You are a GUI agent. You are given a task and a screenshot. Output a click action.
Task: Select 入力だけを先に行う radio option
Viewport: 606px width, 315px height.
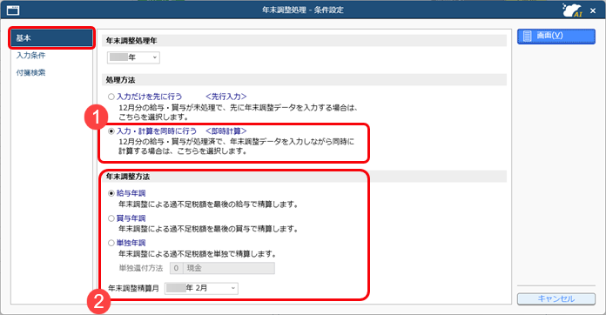pyautogui.click(x=111, y=97)
